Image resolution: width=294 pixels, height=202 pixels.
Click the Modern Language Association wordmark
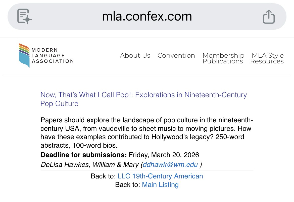[53, 55]
